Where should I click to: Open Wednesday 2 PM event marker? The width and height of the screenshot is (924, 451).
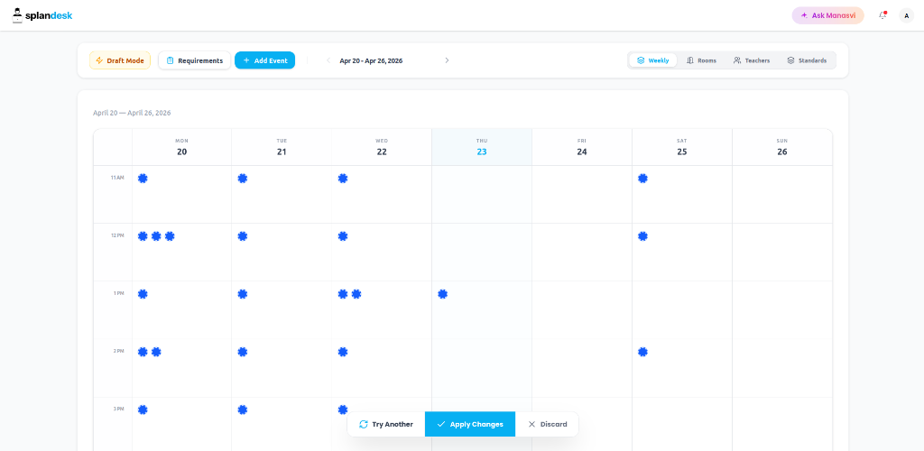[342, 352]
